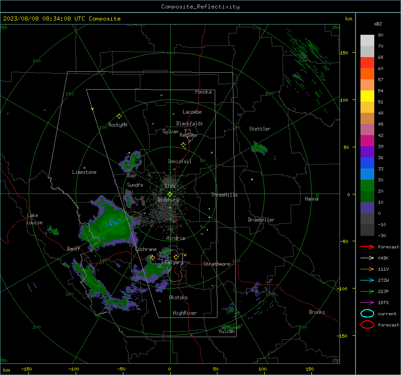Click the RedDeer city label
The image size is (401, 375).
[189, 135]
